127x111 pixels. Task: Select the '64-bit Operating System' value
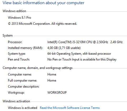pyautogui.click(x=79, y=54)
